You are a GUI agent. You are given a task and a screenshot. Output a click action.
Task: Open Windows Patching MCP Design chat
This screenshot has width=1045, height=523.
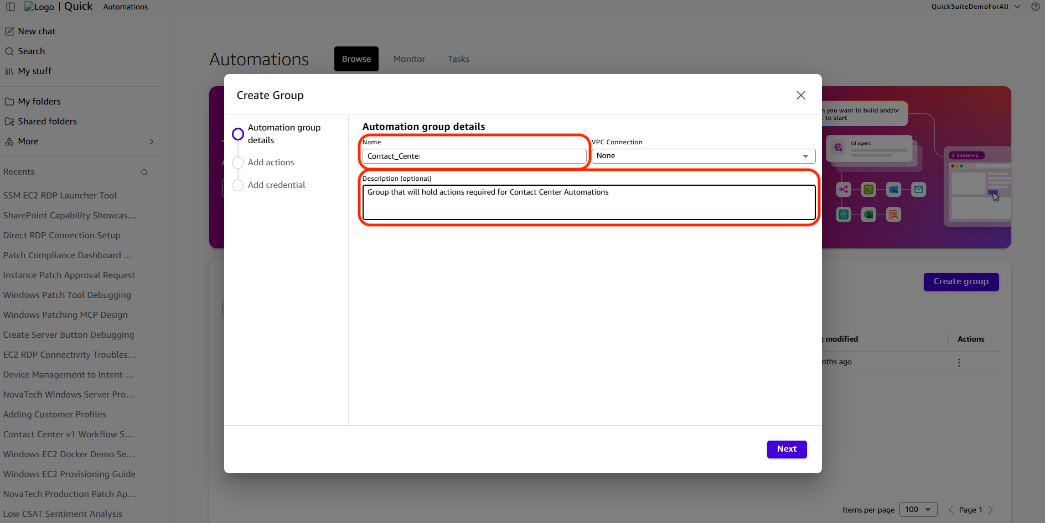pyautogui.click(x=65, y=315)
